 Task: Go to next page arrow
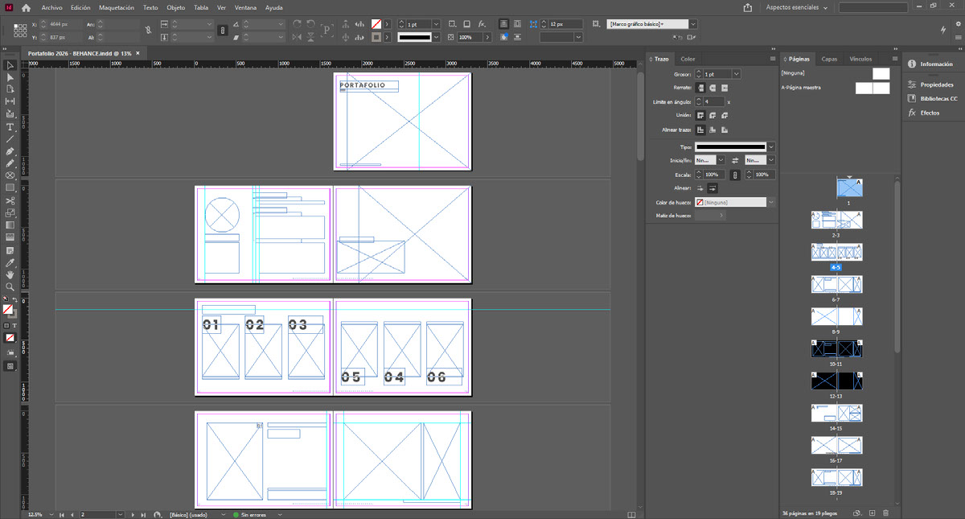tap(133, 513)
